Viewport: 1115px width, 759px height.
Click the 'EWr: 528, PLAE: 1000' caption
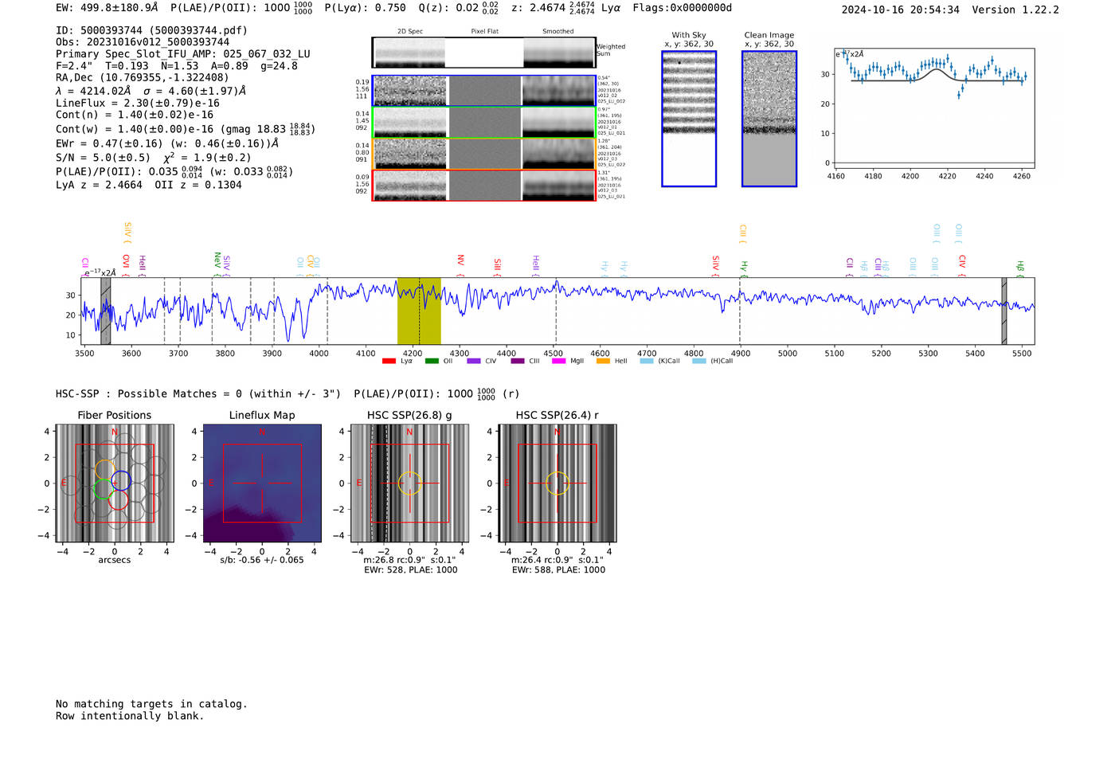coord(411,569)
